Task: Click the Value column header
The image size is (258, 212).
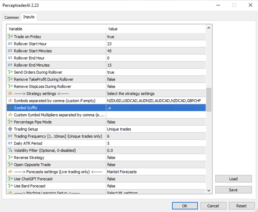Action: coord(156,29)
